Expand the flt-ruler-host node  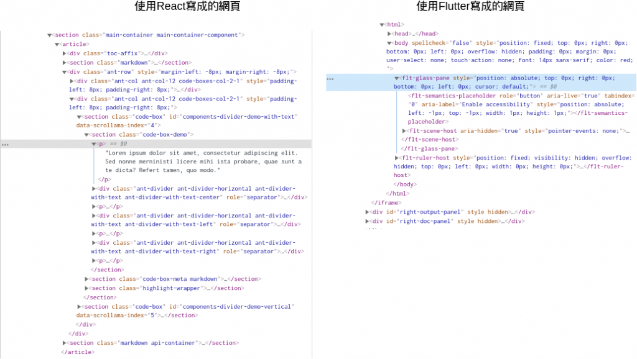(x=396, y=158)
